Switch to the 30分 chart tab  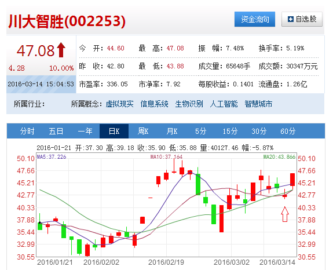[x=259, y=131]
